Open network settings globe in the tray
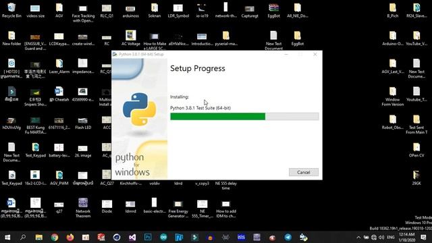Viewport: 432px width, 243px height. click(x=373, y=237)
